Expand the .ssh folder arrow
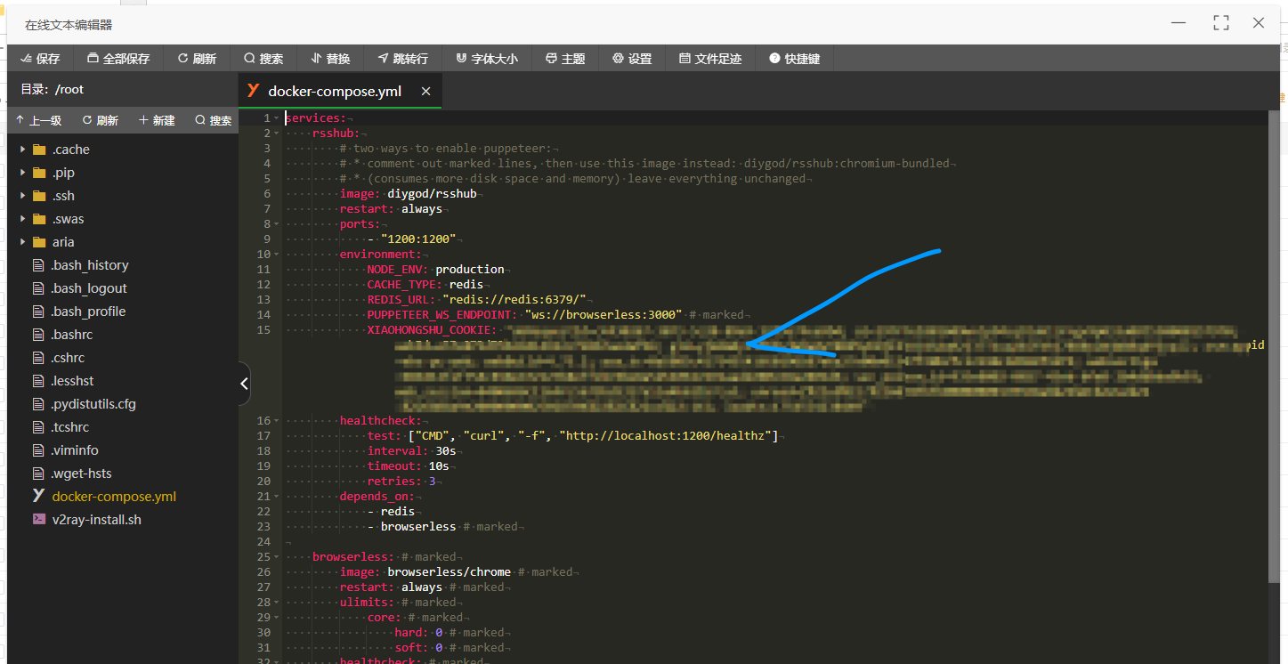 click(22, 196)
